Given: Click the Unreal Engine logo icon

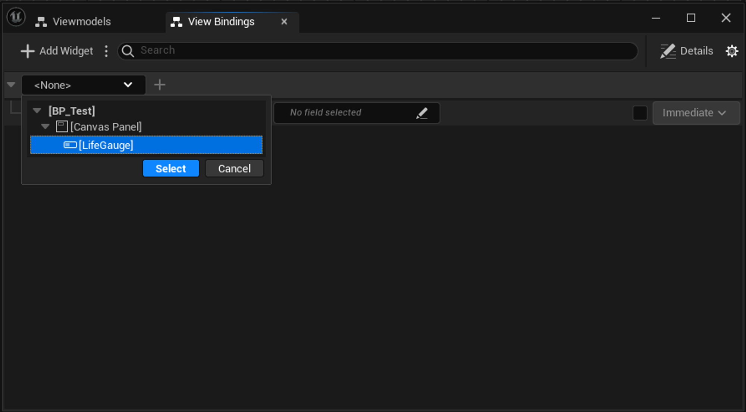Looking at the screenshot, I should point(16,17).
